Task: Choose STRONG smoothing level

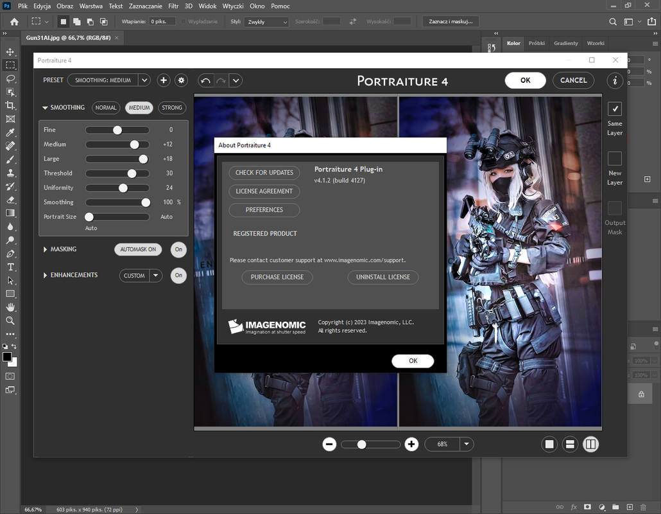Action: [x=172, y=107]
